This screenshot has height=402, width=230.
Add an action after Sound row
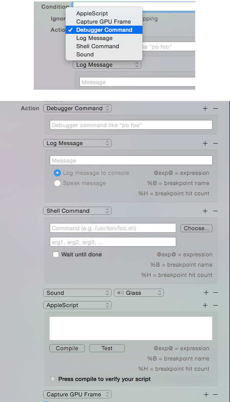point(206,292)
